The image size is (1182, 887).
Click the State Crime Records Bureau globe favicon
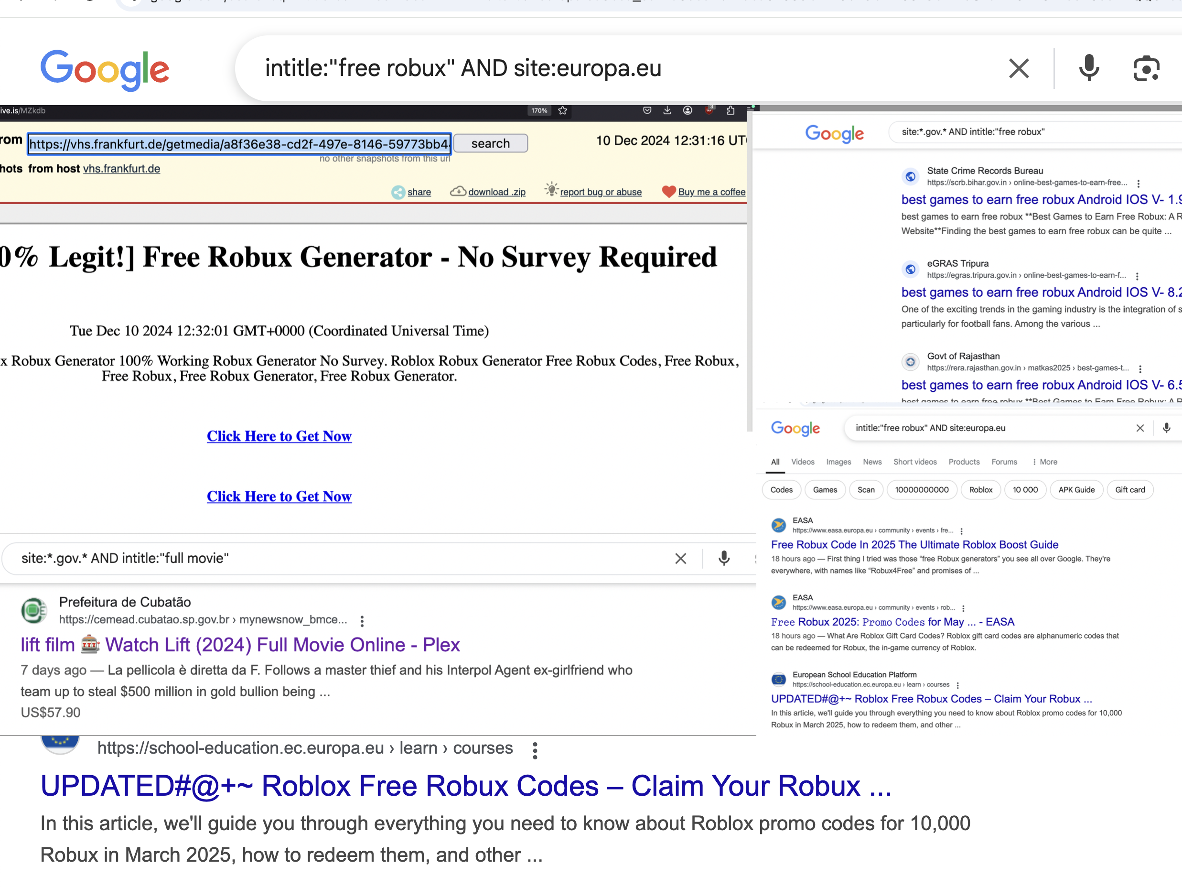coord(911,176)
